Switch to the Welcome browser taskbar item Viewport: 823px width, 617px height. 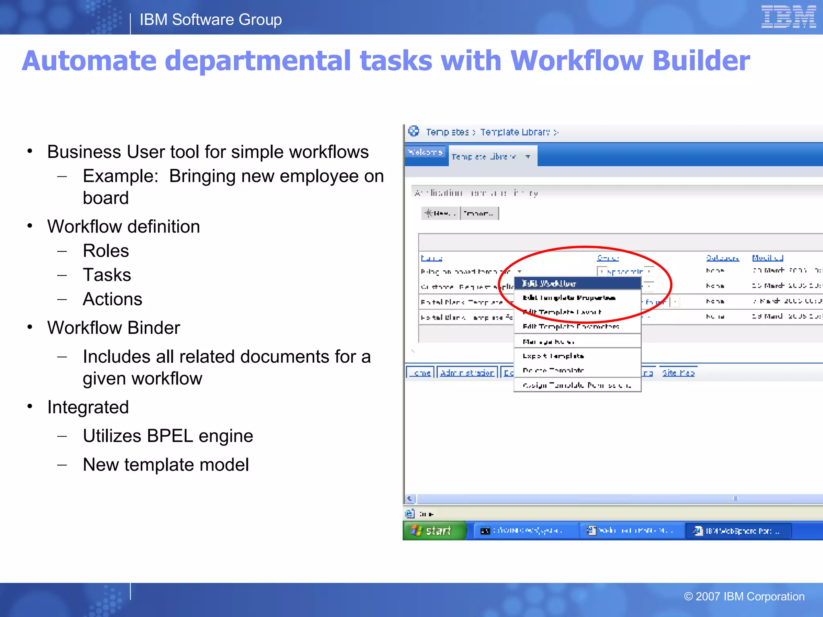pos(633,531)
